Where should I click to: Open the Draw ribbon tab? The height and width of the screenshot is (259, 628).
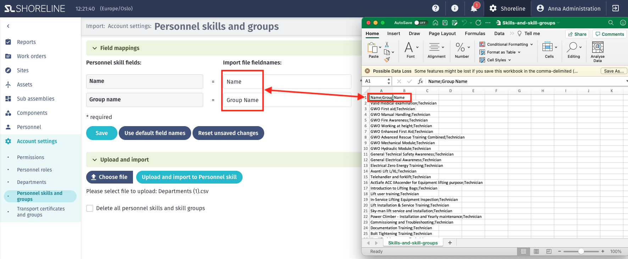414,33
